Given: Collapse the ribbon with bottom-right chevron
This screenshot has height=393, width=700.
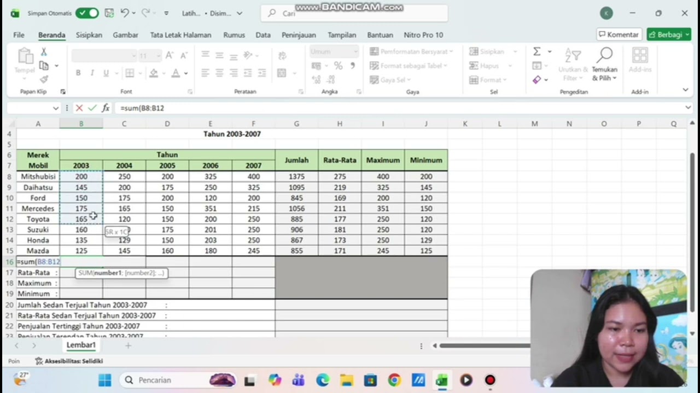Looking at the screenshot, I should point(685,90).
